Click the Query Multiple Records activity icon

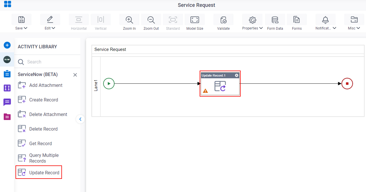pos(22,158)
